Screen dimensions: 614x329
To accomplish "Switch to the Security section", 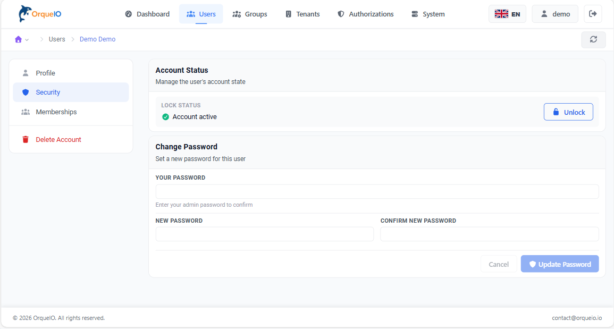I will (48, 92).
